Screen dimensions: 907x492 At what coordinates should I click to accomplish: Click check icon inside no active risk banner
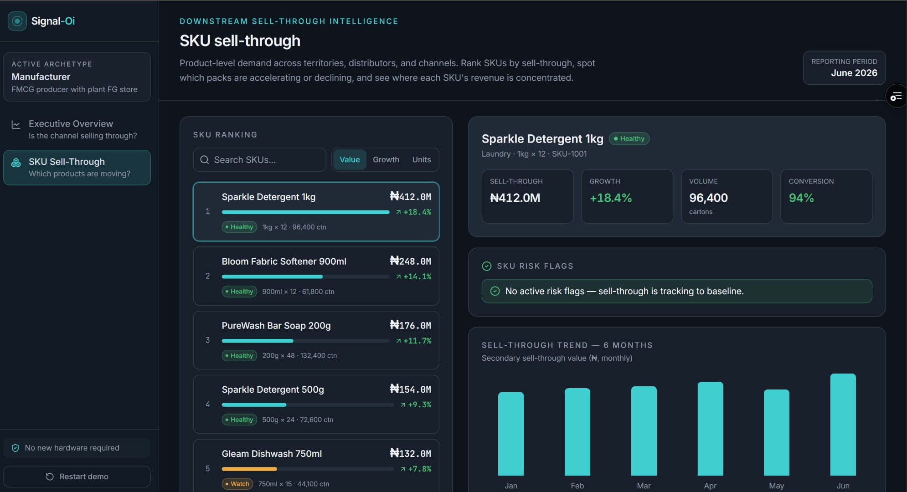(x=495, y=291)
